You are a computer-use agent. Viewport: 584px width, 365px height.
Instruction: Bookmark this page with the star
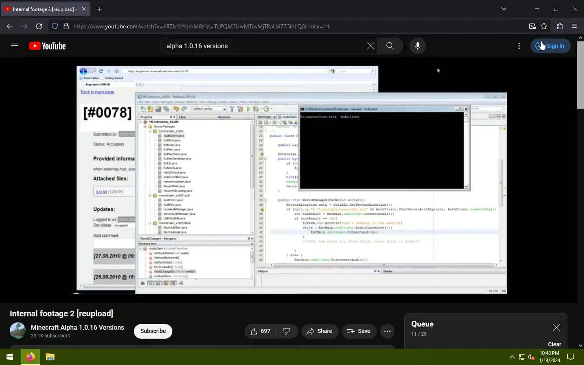544,26
